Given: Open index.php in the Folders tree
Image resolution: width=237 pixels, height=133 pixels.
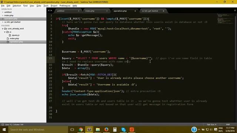Looking at the screenshot, I should [x=14, y=38].
